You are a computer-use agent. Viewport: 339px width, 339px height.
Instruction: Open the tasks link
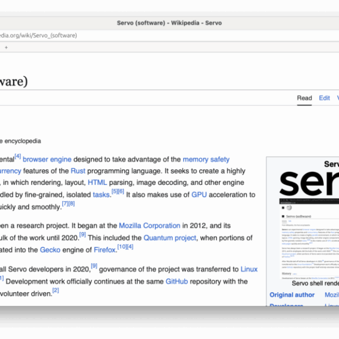[101, 195]
